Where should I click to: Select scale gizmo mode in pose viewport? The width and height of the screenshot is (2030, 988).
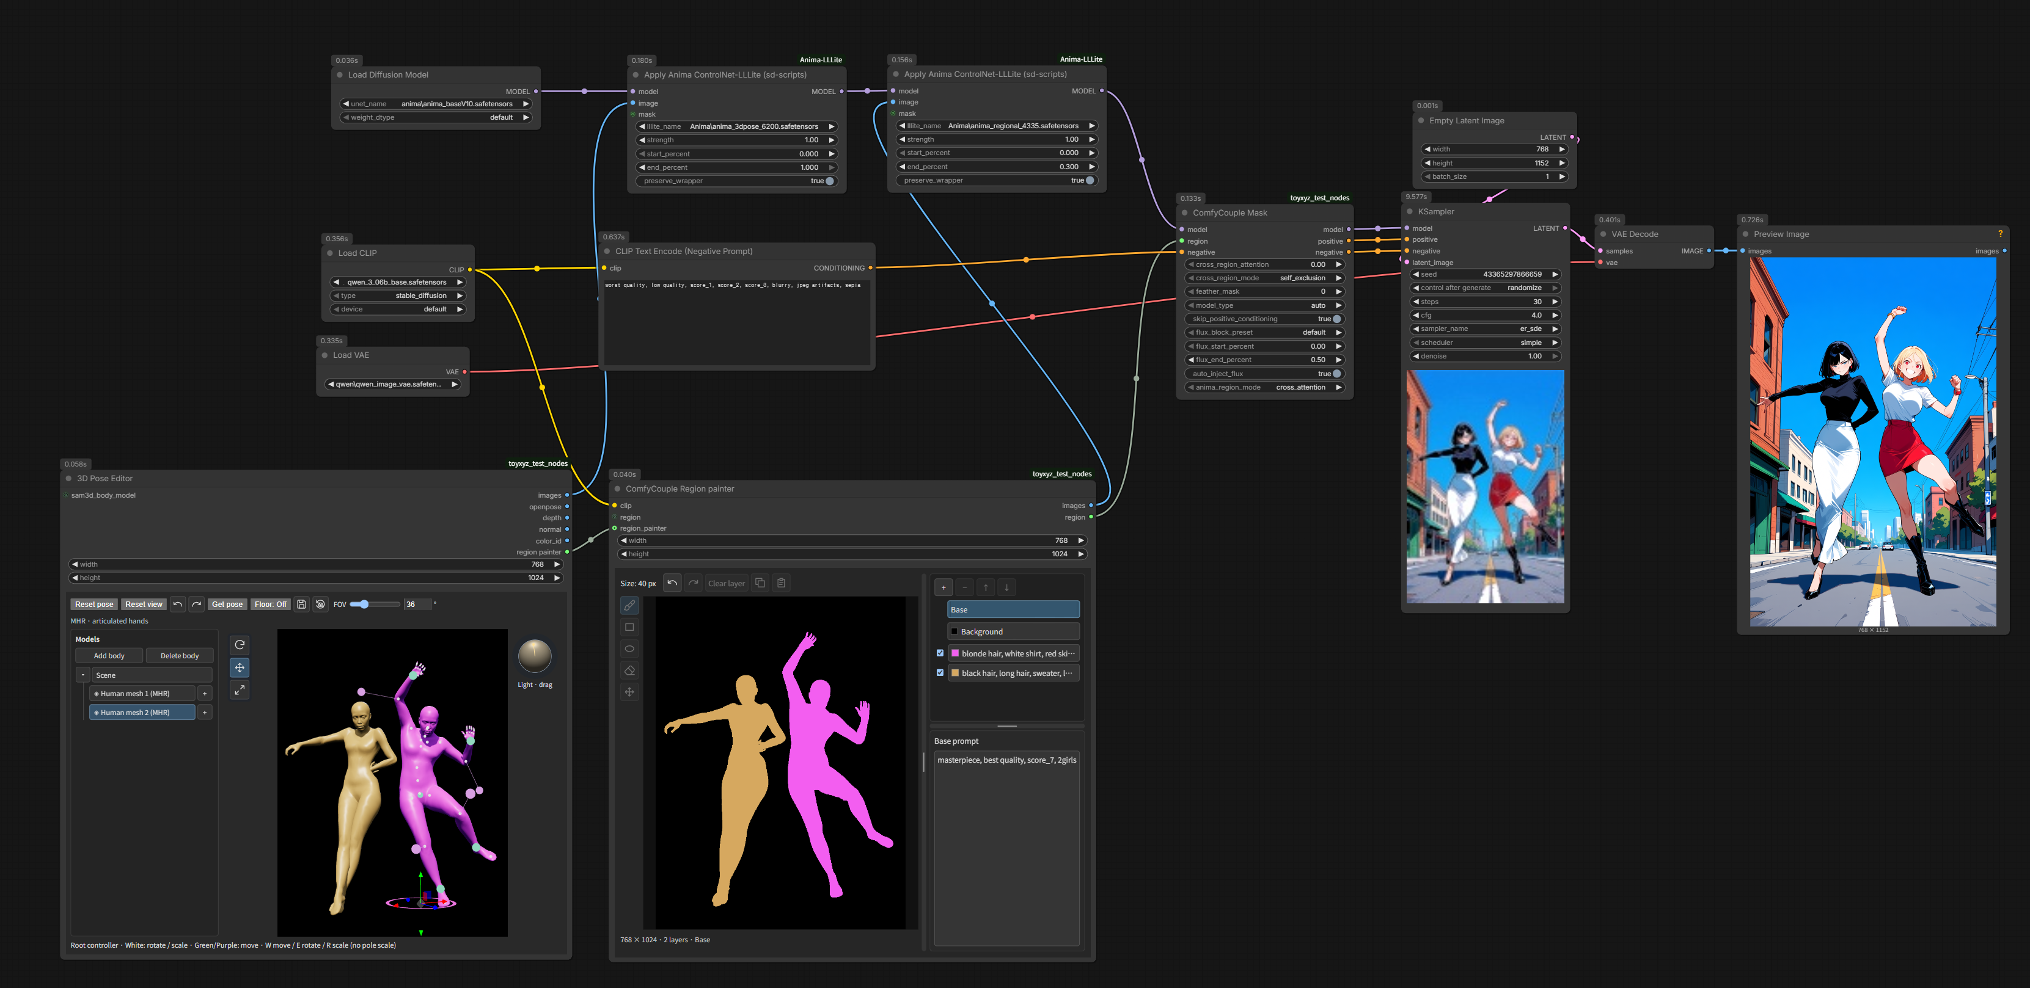[x=240, y=689]
